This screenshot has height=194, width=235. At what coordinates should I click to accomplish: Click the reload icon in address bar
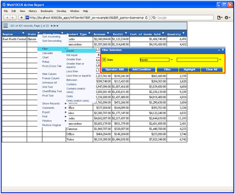tap(146, 18)
